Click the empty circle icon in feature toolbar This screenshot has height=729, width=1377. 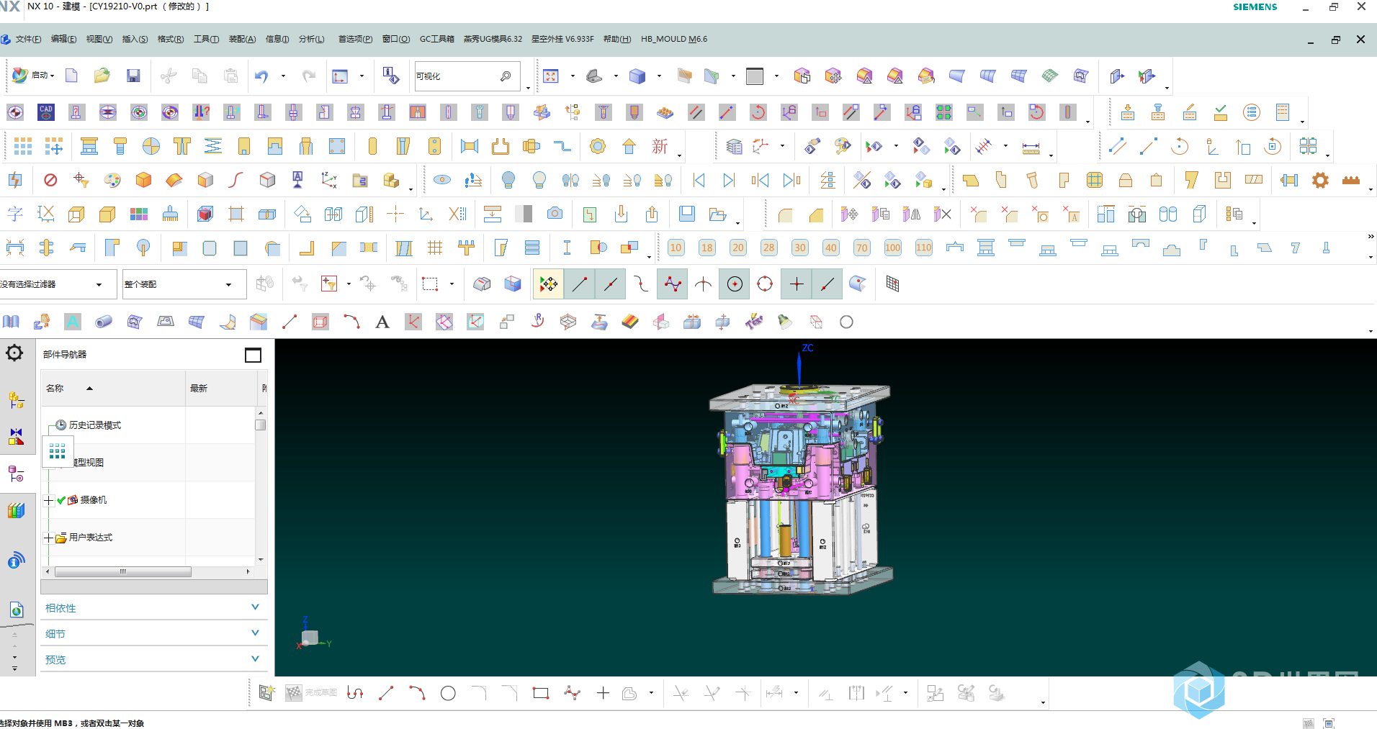pos(846,322)
